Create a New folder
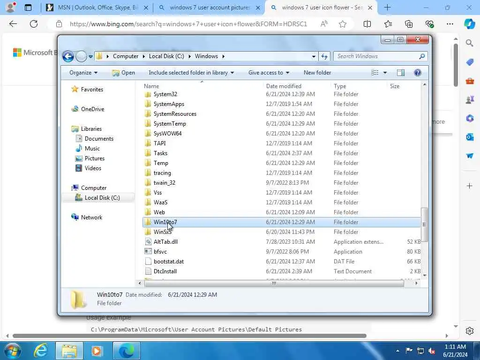The width and height of the screenshot is (480, 360). (x=317, y=73)
